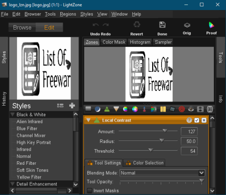Open the Styles side tab

tap(4, 57)
